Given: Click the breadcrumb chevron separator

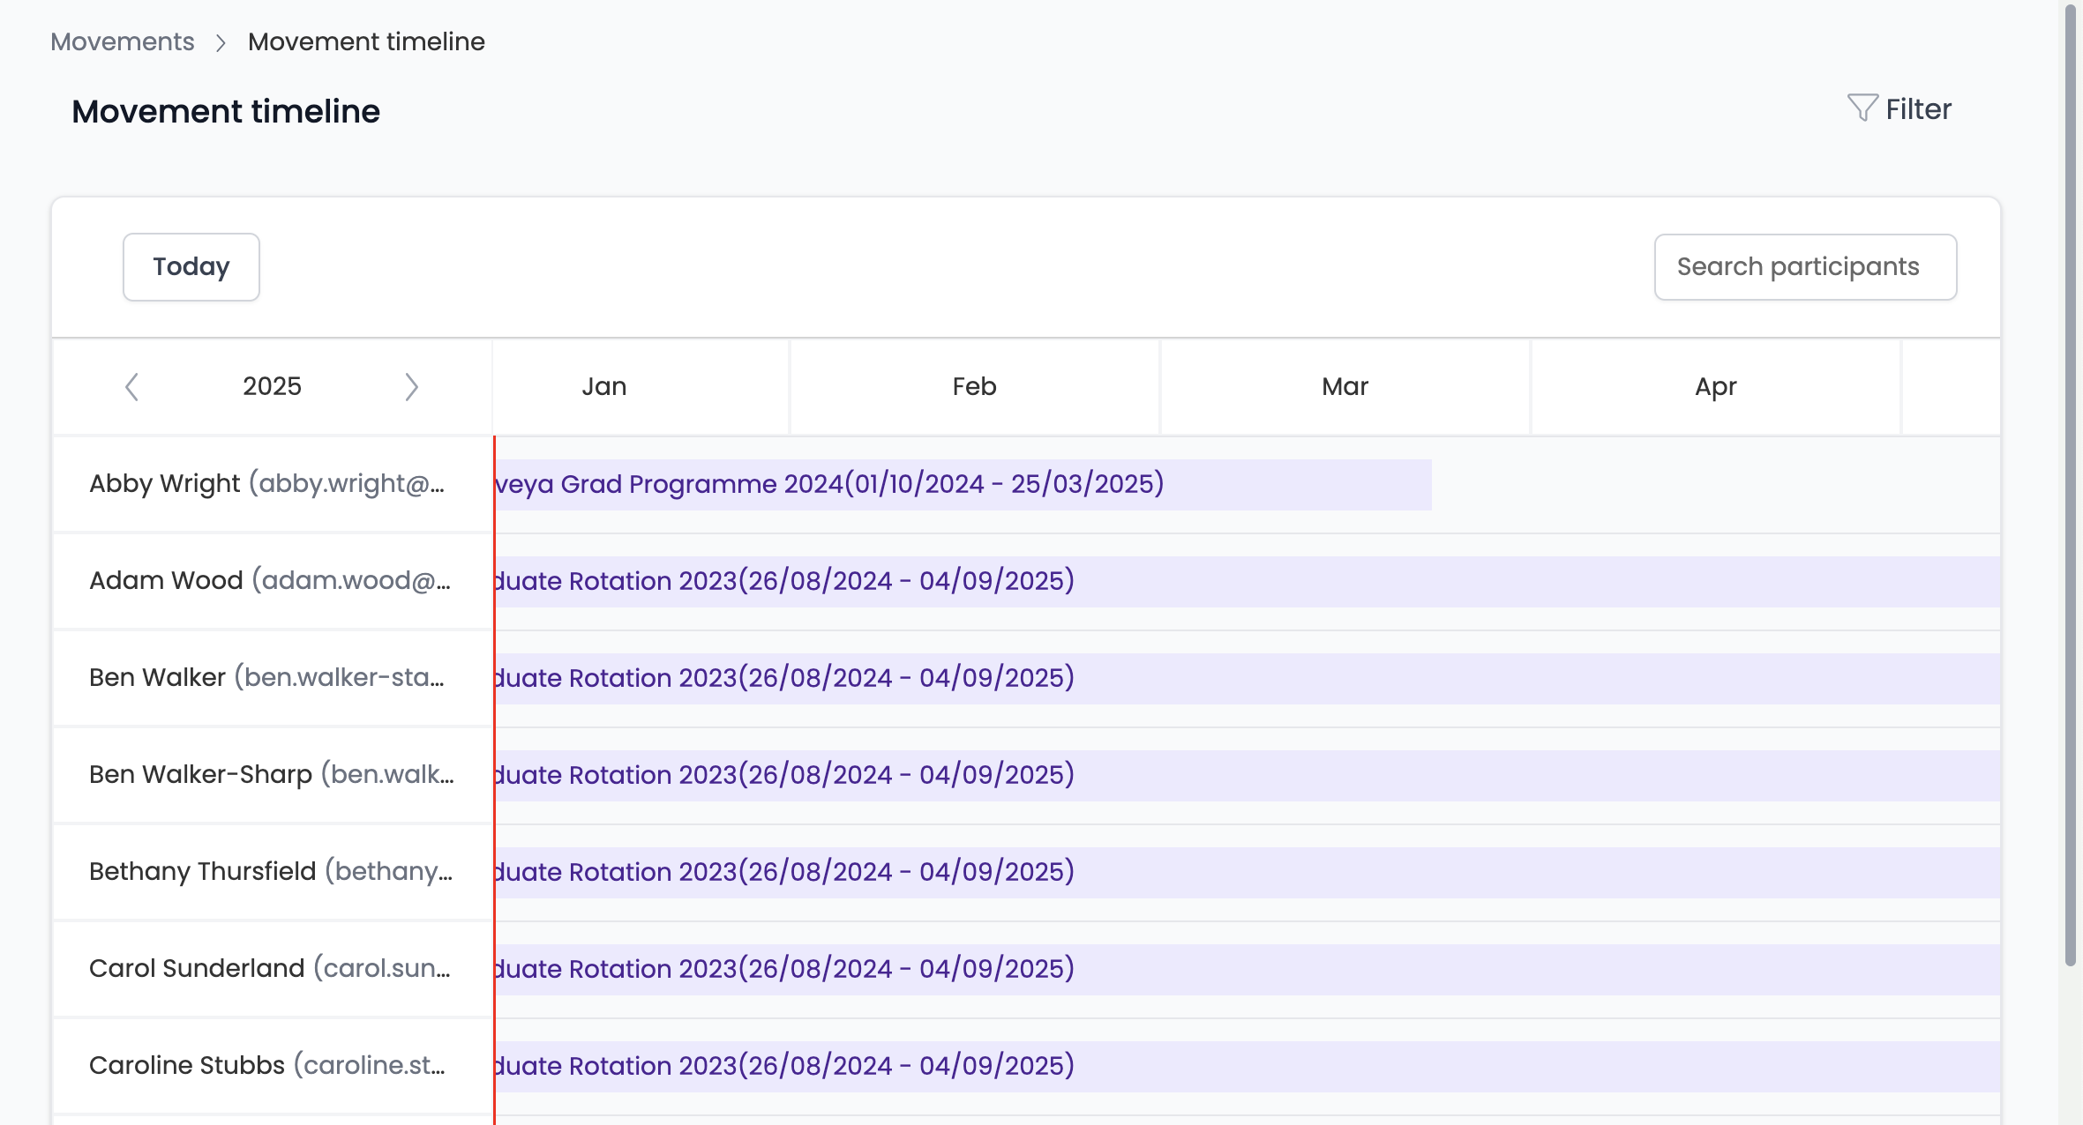Looking at the screenshot, I should click(x=221, y=42).
